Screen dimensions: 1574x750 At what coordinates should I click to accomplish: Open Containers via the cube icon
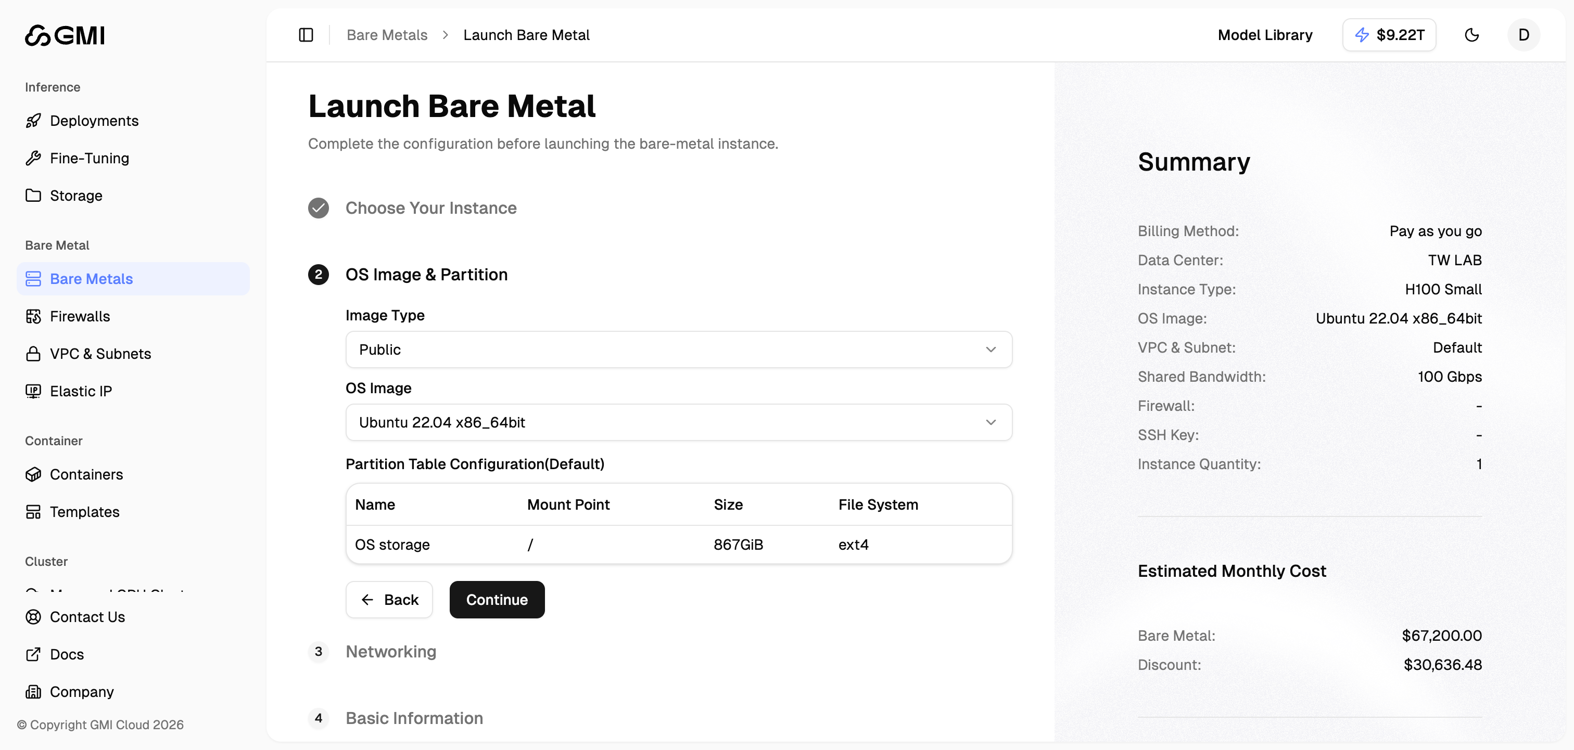[35, 474]
